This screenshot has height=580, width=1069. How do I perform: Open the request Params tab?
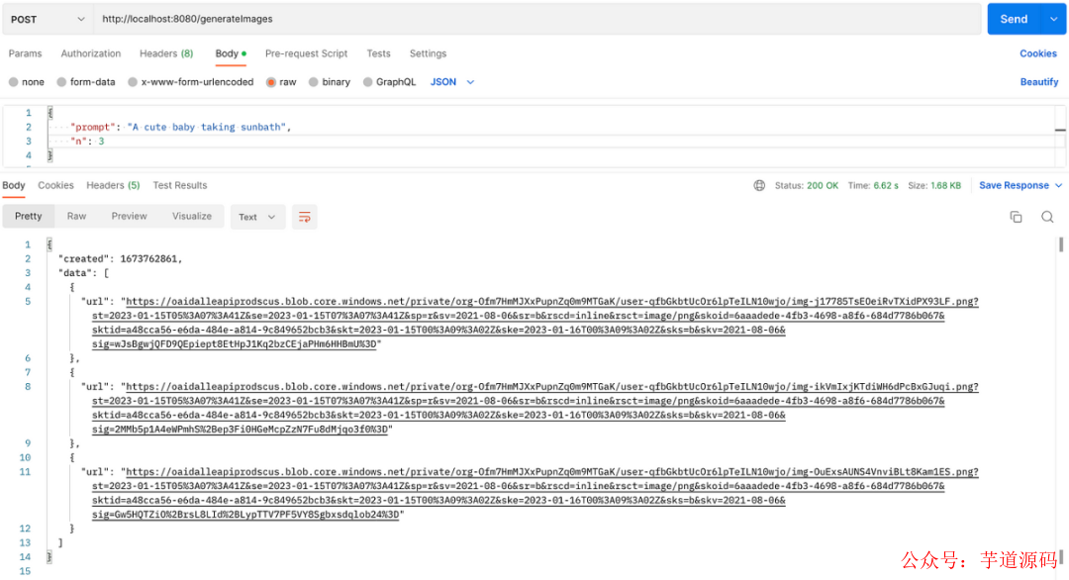(25, 53)
